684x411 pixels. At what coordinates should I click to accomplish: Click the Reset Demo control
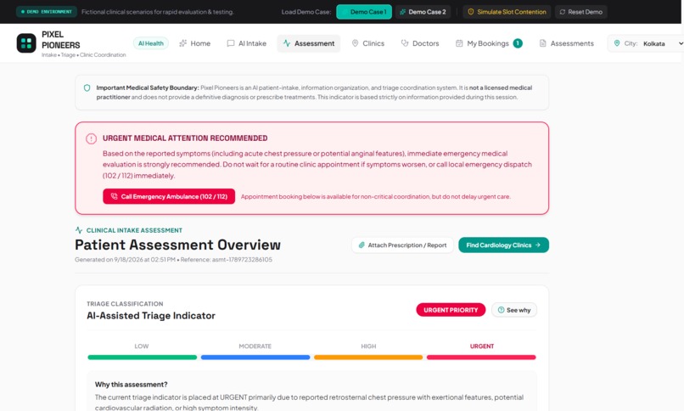pos(580,12)
